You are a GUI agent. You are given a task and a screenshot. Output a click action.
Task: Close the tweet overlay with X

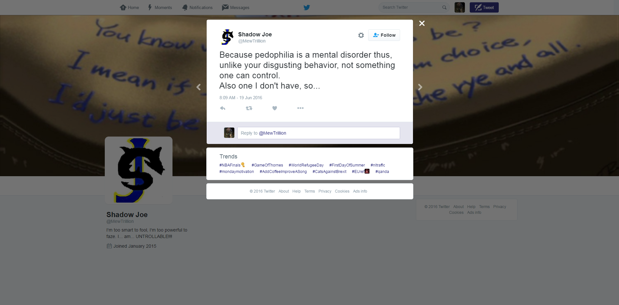click(x=422, y=23)
